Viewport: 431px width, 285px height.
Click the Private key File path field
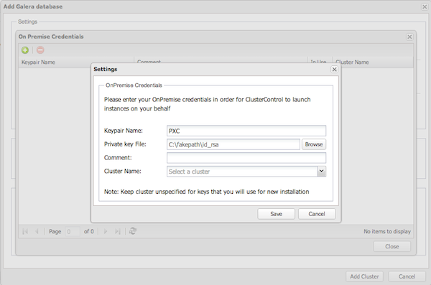coord(233,144)
